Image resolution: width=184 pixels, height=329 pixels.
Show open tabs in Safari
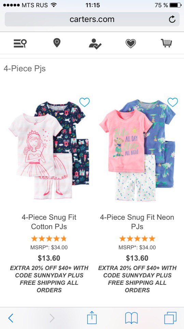pos(170,318)
